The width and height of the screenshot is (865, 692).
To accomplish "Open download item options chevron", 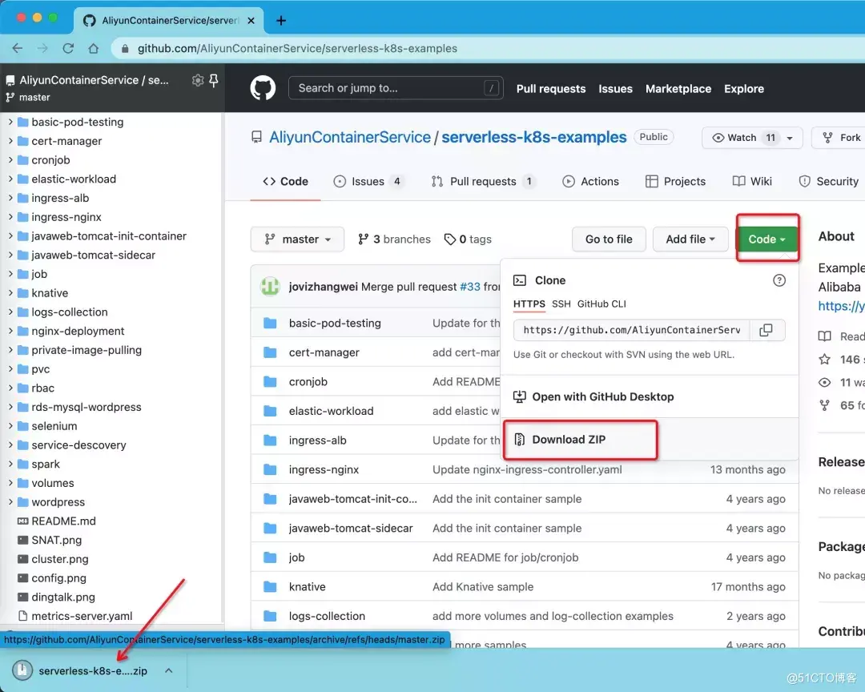I will 169,670.
